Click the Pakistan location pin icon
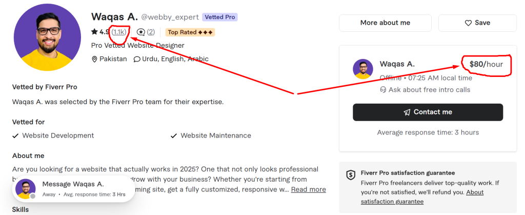This screenshot has width=525, height=215. click(x=94, y=59)
